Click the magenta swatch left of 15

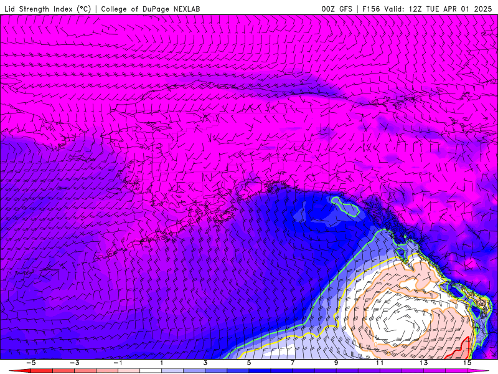point(456,371)
